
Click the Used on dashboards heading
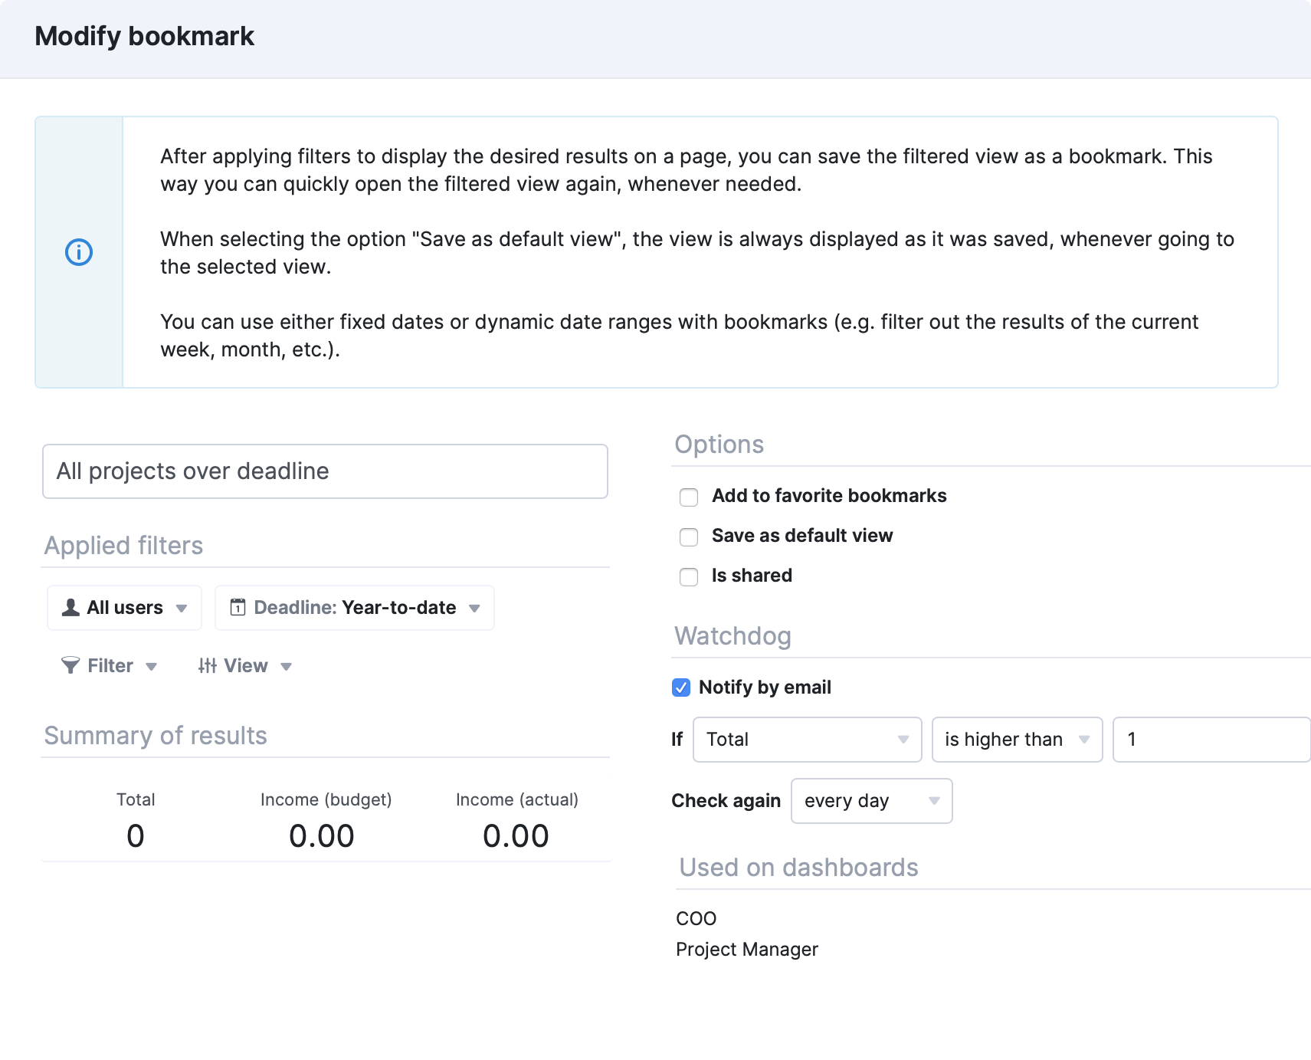point(798,868)
